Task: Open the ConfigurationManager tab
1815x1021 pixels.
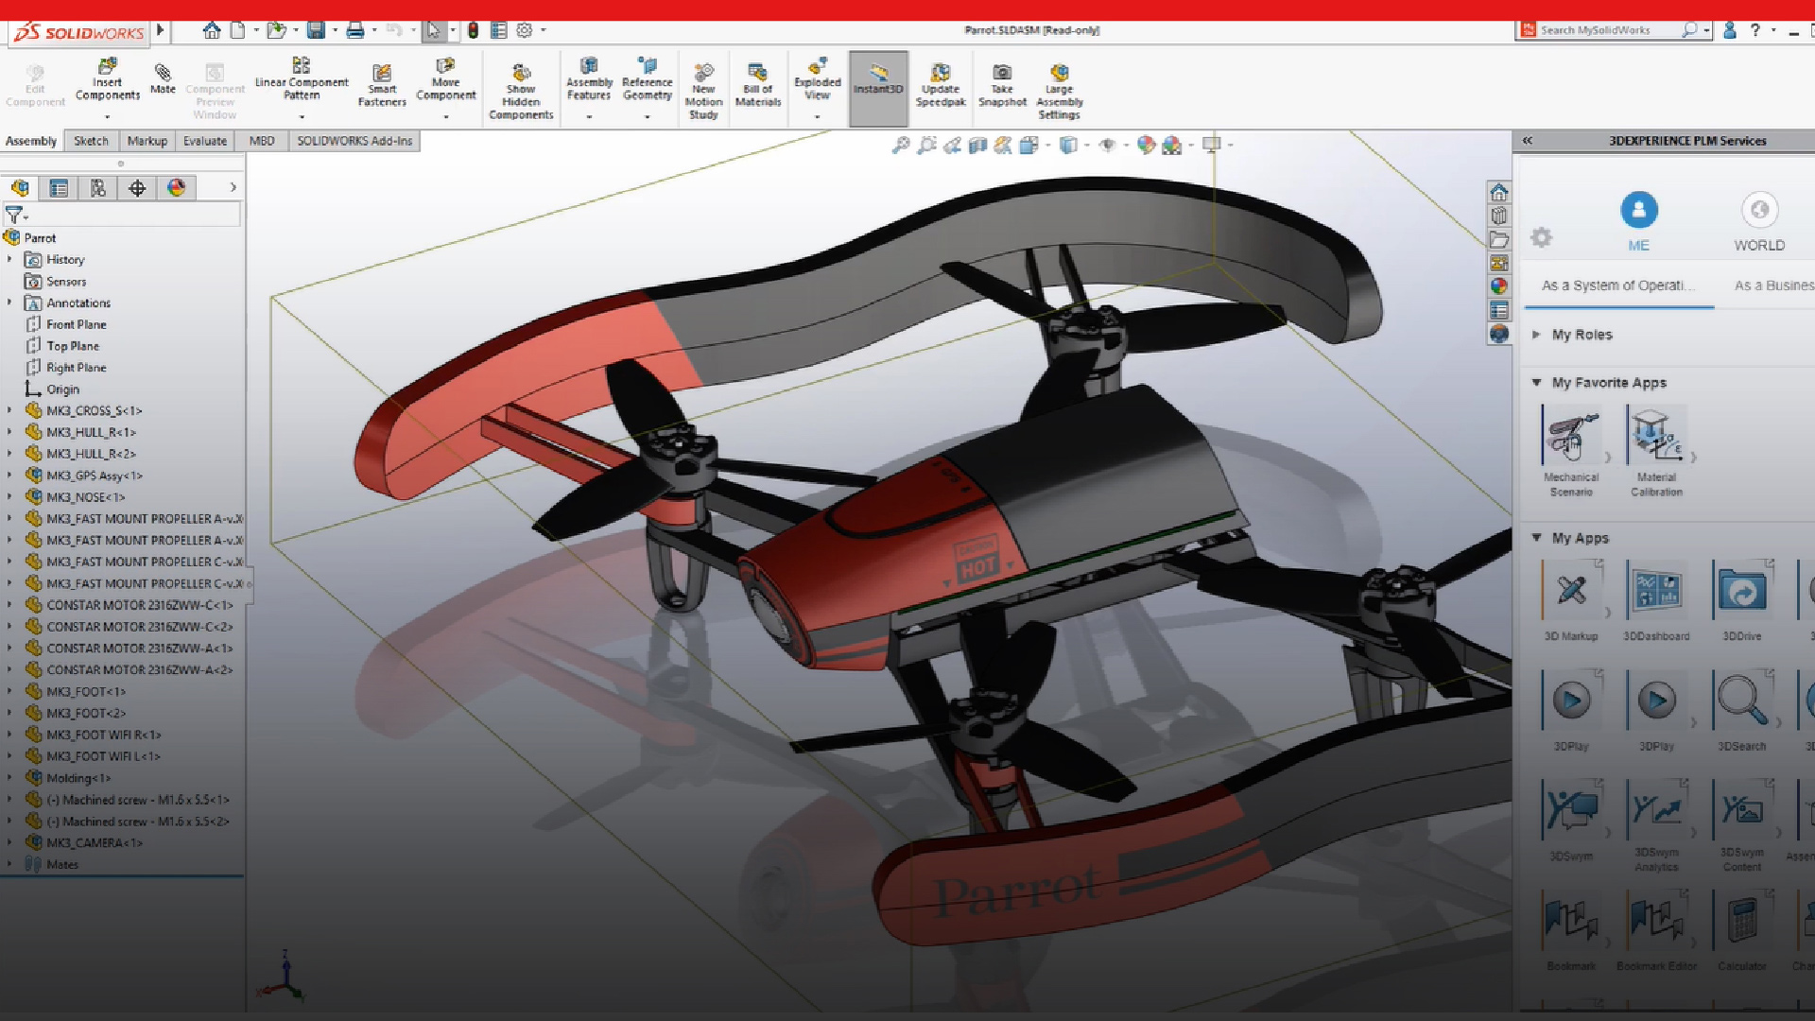Action: click(98, 188)
